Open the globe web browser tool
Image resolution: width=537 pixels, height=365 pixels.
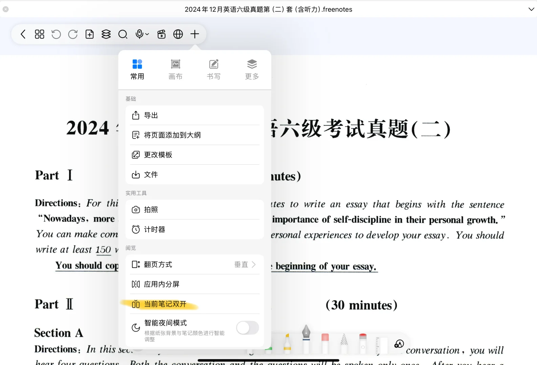(x=178, y=34)
